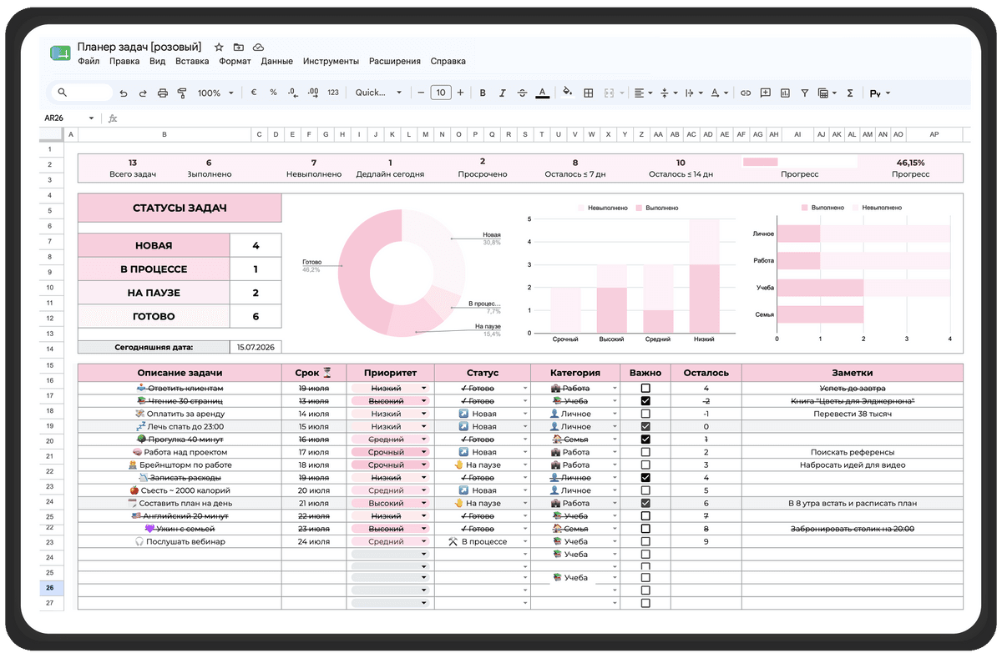Open the Формат menu
Viewport: 1002px width, 658px height.
pos(235,61)
